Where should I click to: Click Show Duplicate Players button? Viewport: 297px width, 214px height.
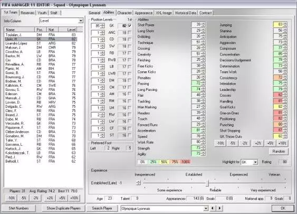(63, 208)
